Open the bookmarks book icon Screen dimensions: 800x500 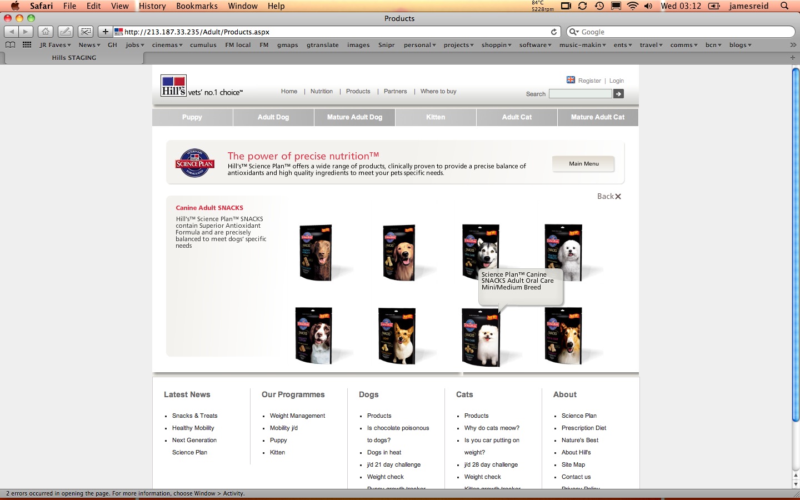(10, 45)
